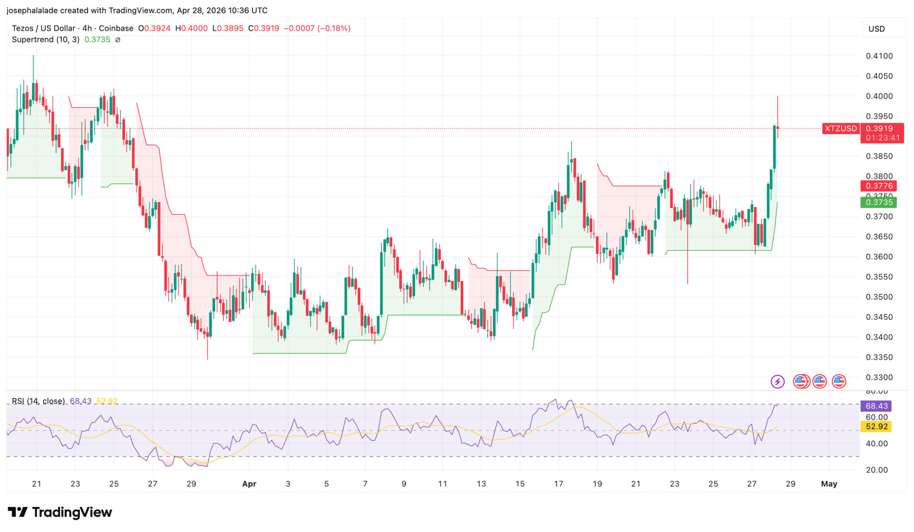Click the 4h interval in the chart legend
This screenshot has width=914, height=532.
(x=87, y=28)
